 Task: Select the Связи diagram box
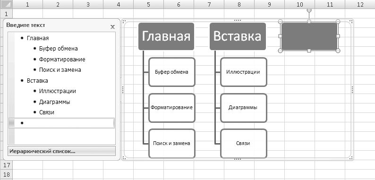click(243, 143)
